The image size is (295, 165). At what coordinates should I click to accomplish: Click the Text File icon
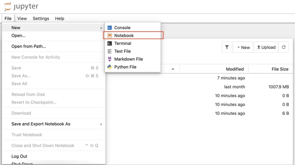[110, 51]
